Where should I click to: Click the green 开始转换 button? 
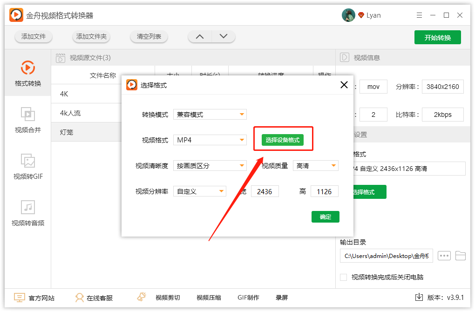point(437,37)
